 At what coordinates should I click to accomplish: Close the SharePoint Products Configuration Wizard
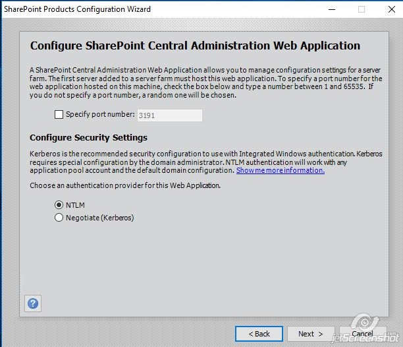click(x=392, y=9)
